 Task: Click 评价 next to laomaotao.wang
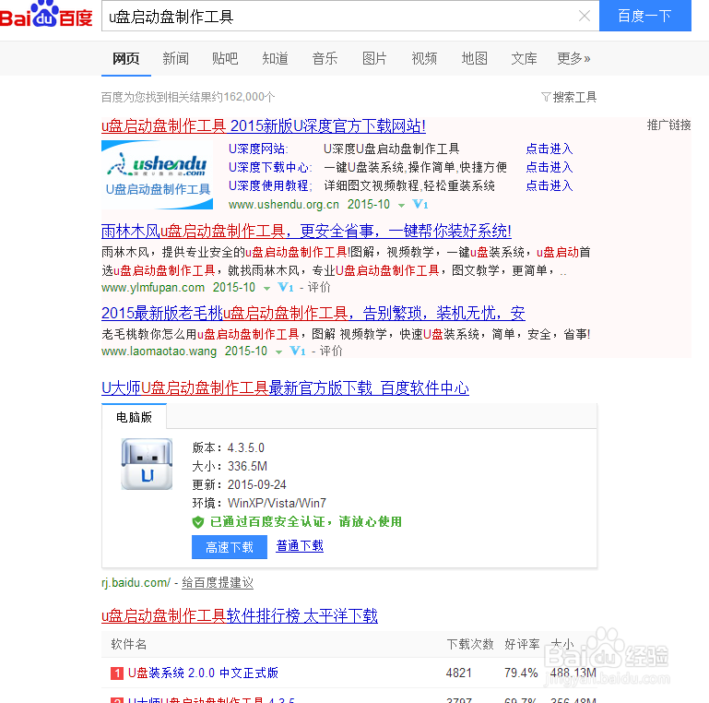331,351
